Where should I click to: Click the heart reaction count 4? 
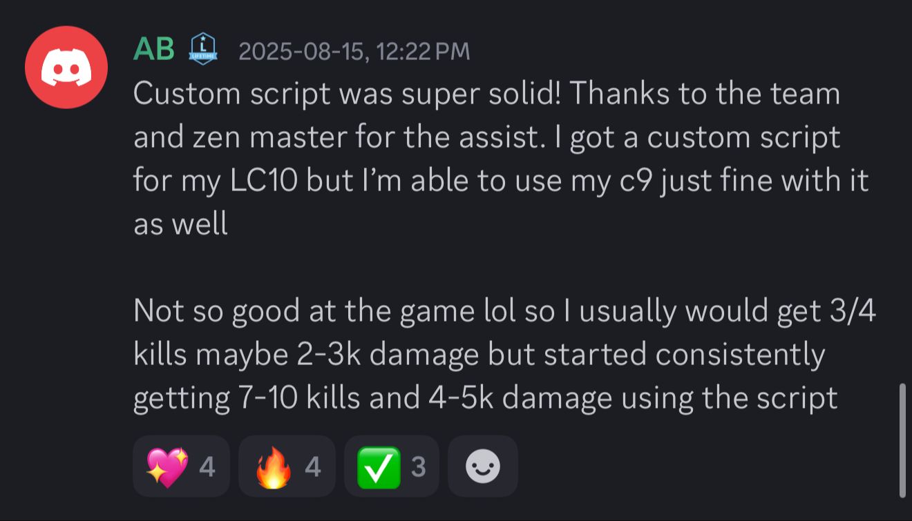[207, 467]
